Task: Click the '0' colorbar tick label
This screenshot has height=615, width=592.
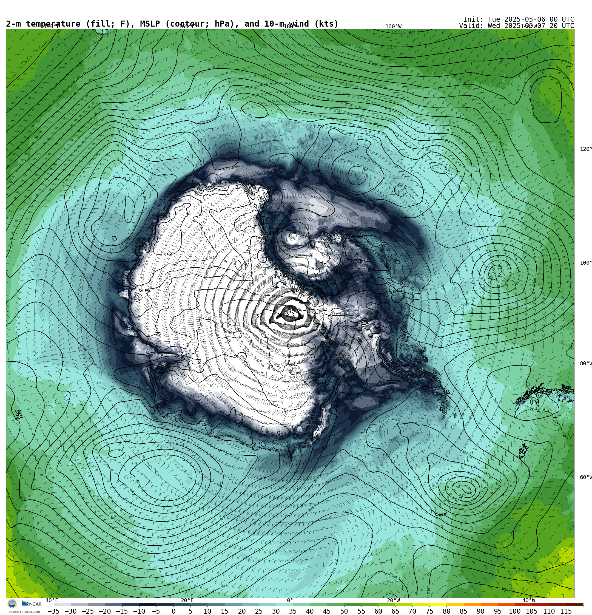Action: point(173,611)
